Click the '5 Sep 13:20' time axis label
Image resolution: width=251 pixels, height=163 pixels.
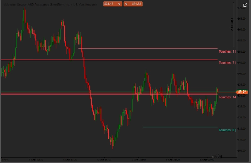[x=70, y=160]
